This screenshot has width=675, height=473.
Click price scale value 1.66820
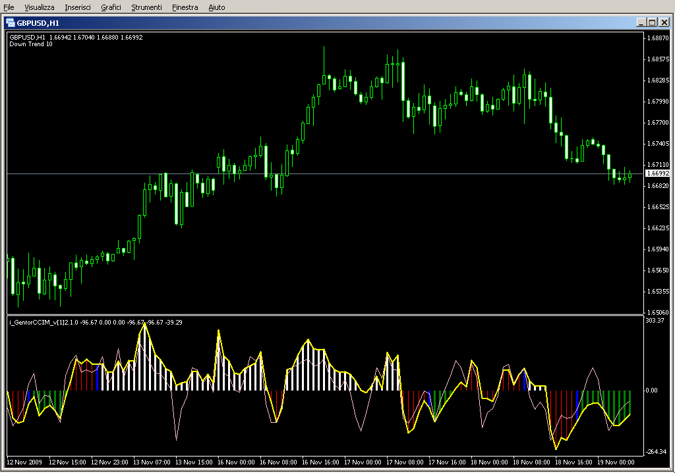[x=659, y=185]
